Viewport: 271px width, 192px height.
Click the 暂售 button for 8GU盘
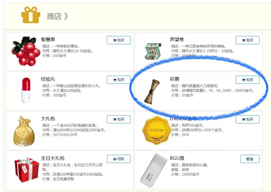250,159
